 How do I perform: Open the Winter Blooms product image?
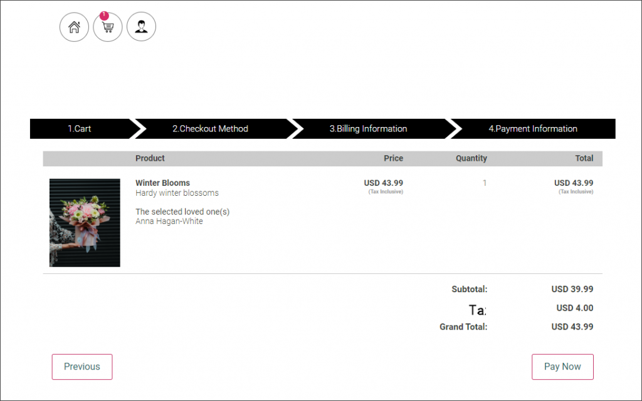tap(85, 223)
